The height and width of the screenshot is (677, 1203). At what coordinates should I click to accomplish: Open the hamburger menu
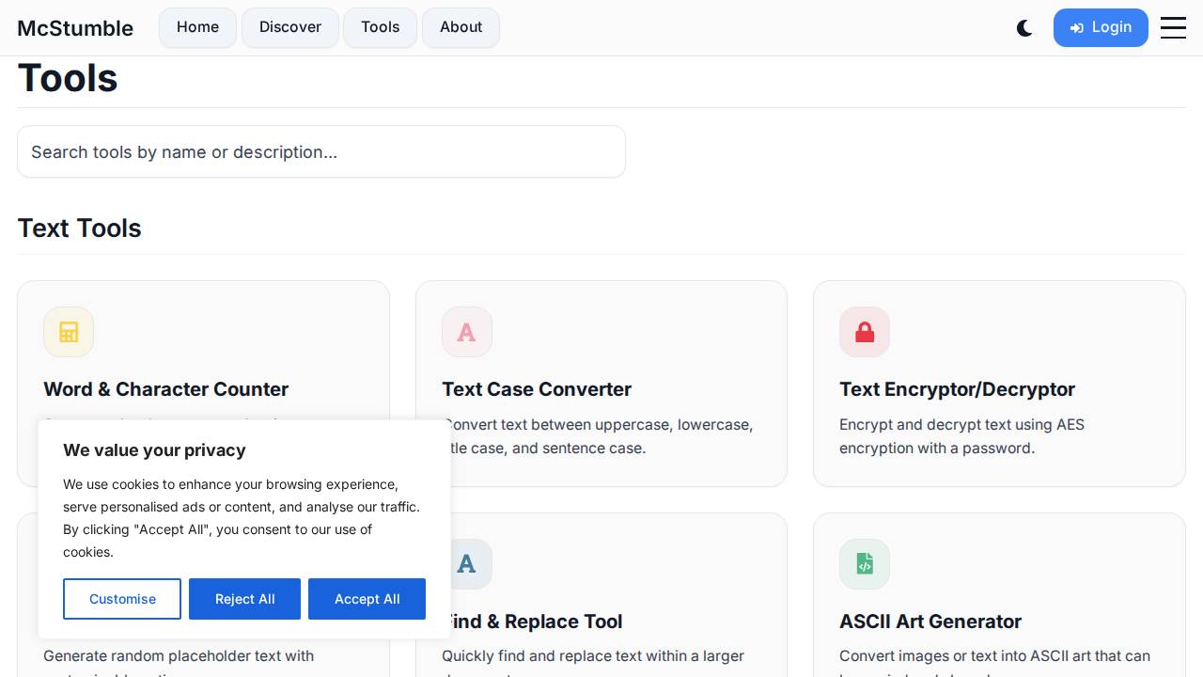coord(1173,27)
